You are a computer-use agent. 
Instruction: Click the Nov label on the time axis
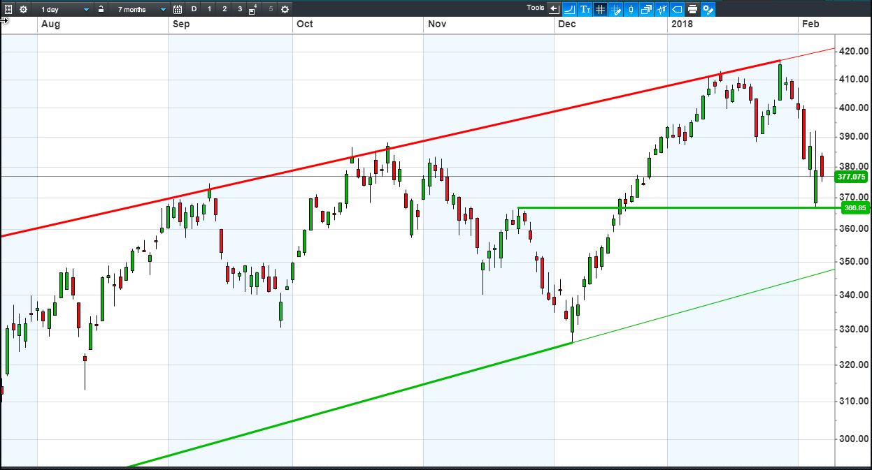tap(437, 24)
